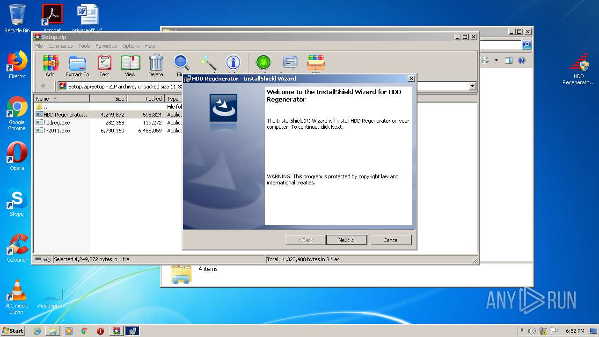Image resolution: width=599 pixels, height=337 pixels.
Task: Click the volume speaker tray icon
Action: 532,331
